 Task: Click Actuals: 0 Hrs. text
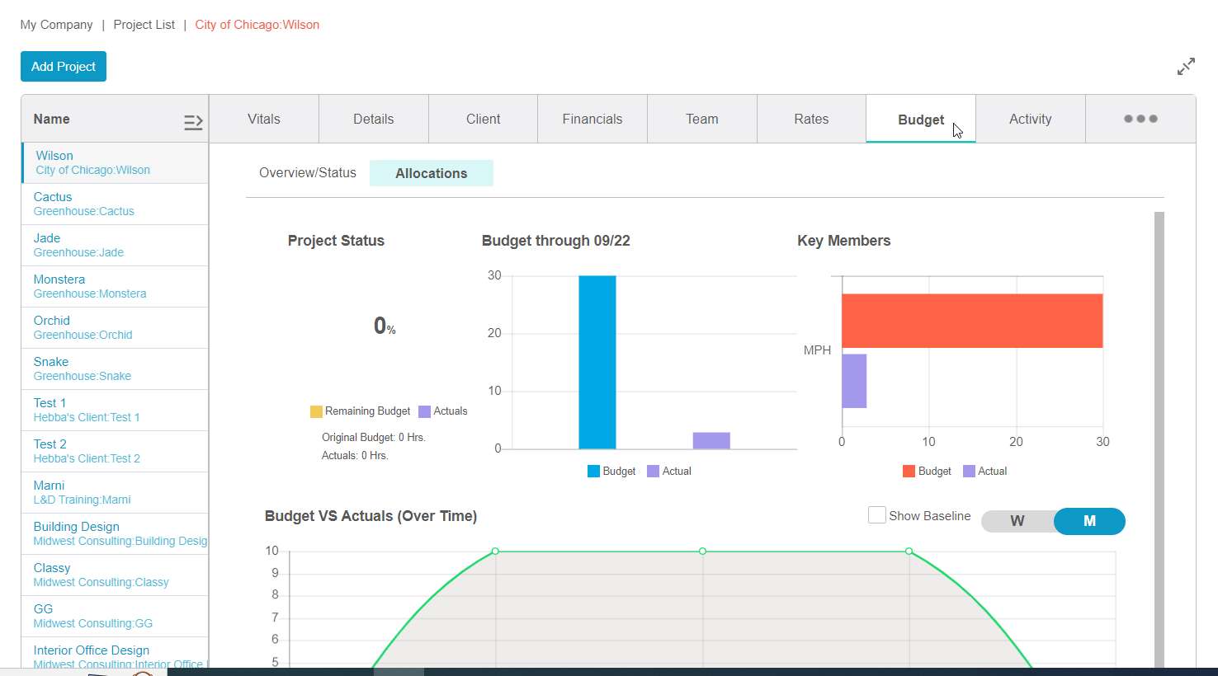(x=355, y=456)
